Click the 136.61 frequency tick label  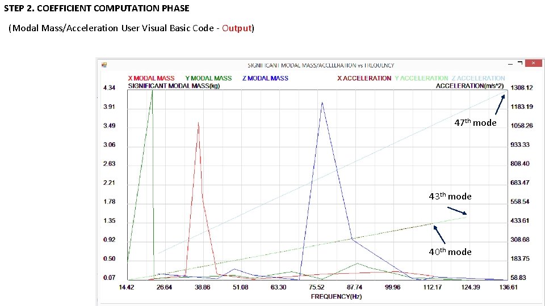[508, 287]
